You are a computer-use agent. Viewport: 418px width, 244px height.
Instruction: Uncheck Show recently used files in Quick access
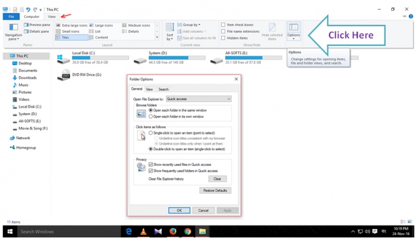[150, 165]
